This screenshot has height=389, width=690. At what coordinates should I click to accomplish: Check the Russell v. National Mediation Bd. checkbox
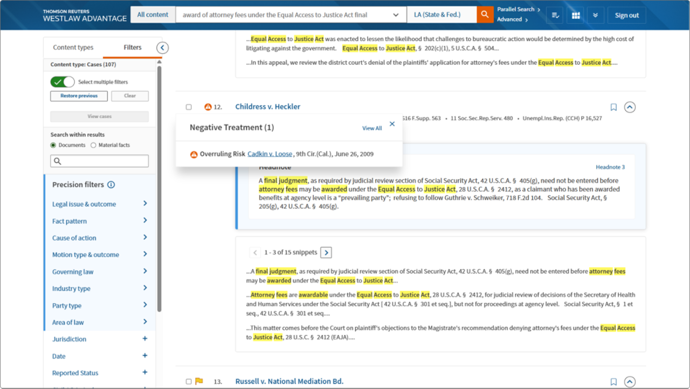click(189, 381)
